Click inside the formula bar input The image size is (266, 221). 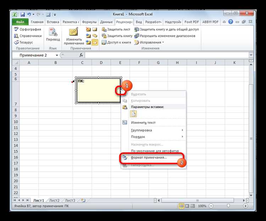coord(167,55)
